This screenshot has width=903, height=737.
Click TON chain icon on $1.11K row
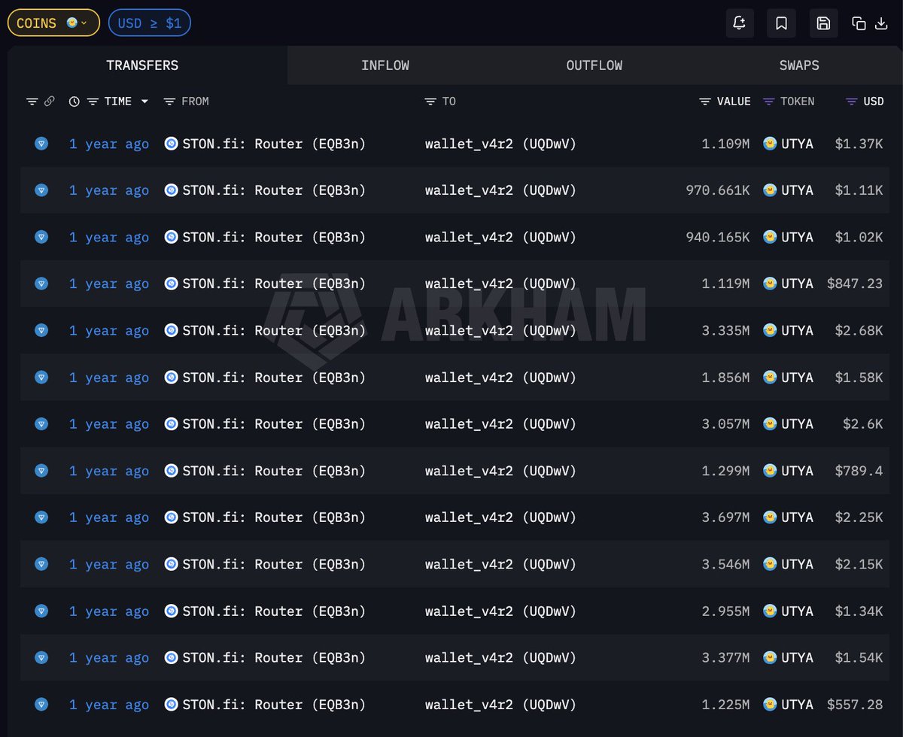41,190
